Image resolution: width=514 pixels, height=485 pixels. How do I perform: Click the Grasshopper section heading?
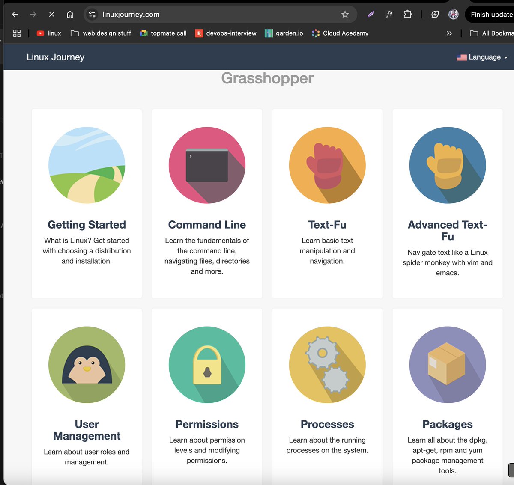[267, 78]
